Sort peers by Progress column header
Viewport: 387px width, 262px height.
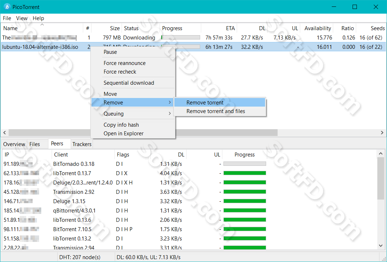point(245,155)
